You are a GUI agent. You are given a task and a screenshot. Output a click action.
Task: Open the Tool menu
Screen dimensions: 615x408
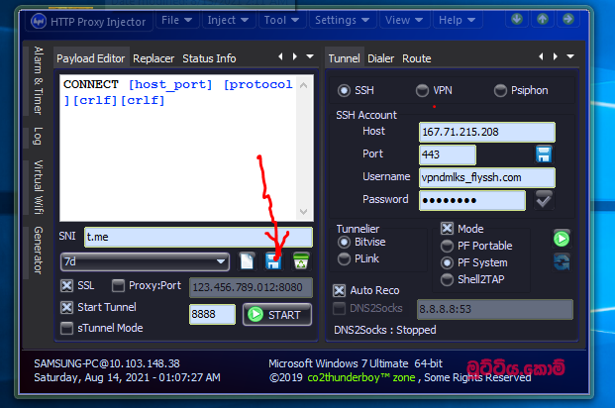(281, 20)
